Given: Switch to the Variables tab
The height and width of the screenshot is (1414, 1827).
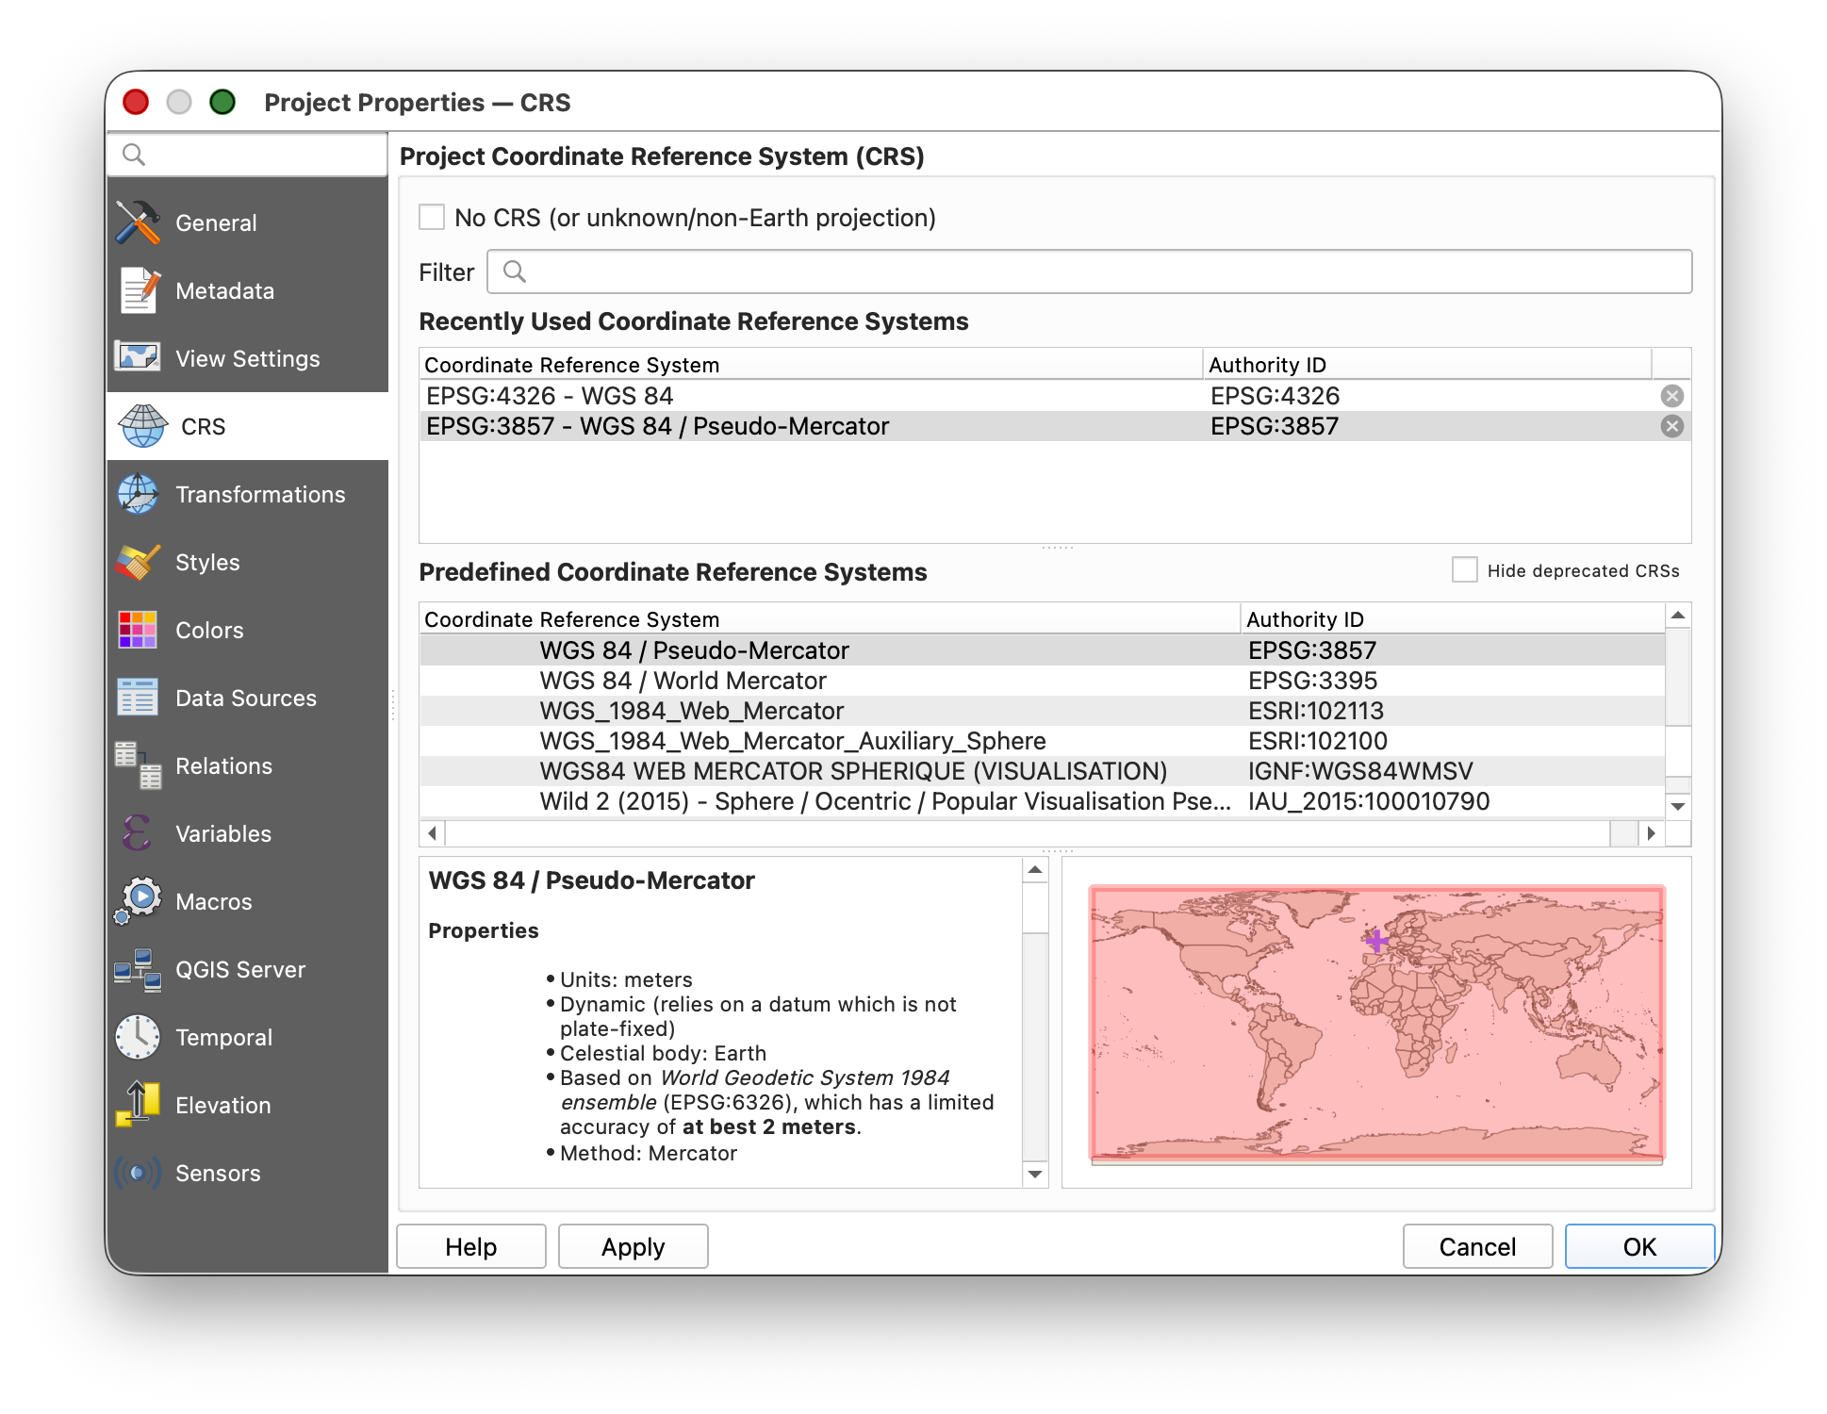Looking at the screenshot, I should [x=222, y=834].
